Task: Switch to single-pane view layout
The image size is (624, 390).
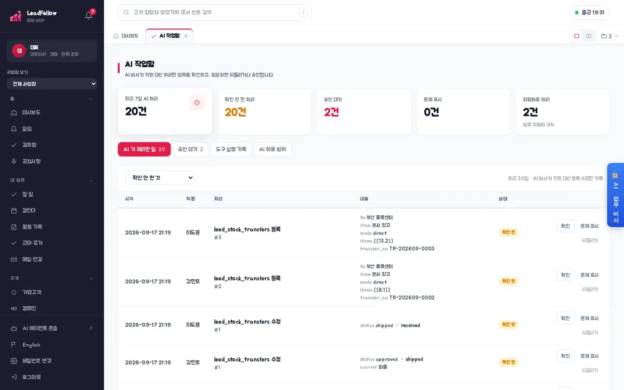Action: (x=577, y=36)
